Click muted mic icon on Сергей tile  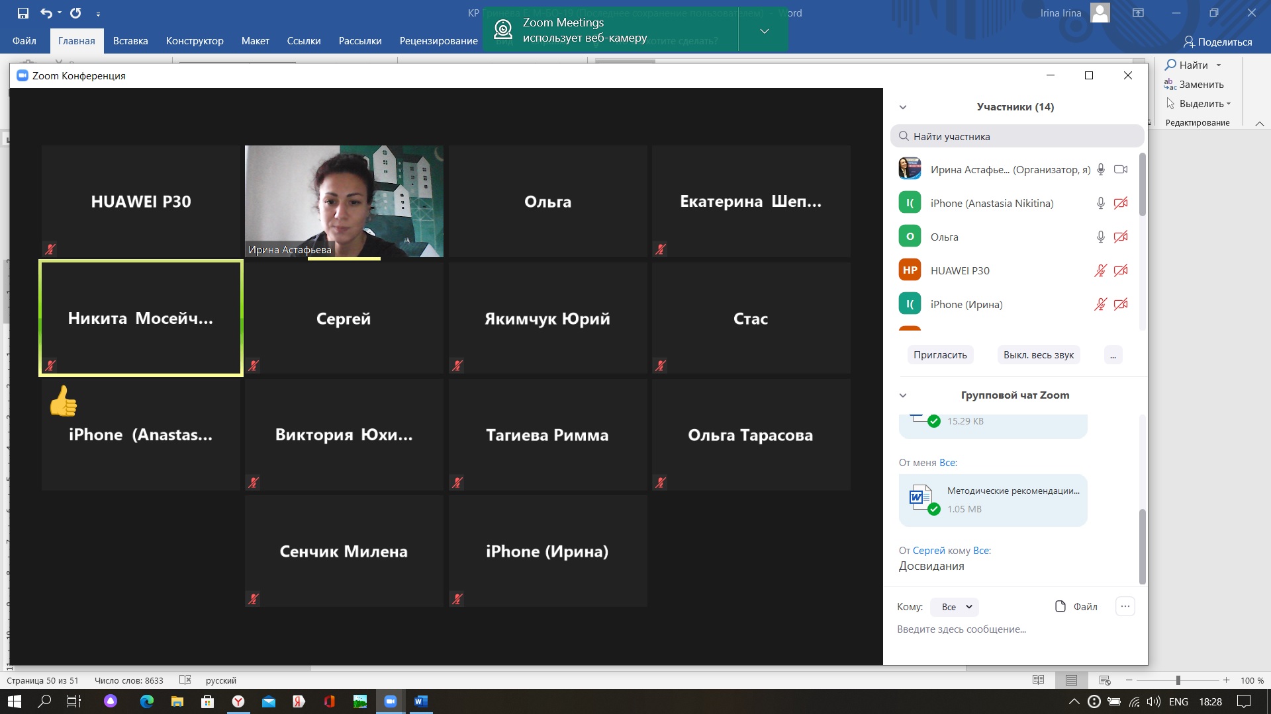click(x=254, y=366)
